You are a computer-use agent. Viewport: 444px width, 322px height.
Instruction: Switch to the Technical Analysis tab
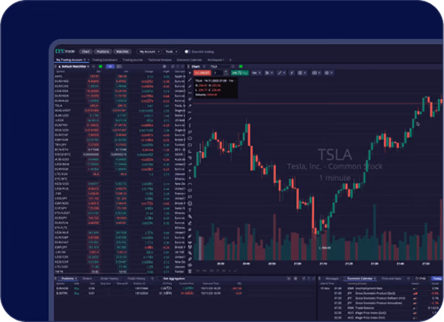160,59
